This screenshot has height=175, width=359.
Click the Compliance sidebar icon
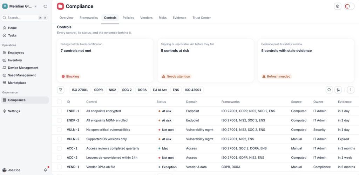click(4, 100)
